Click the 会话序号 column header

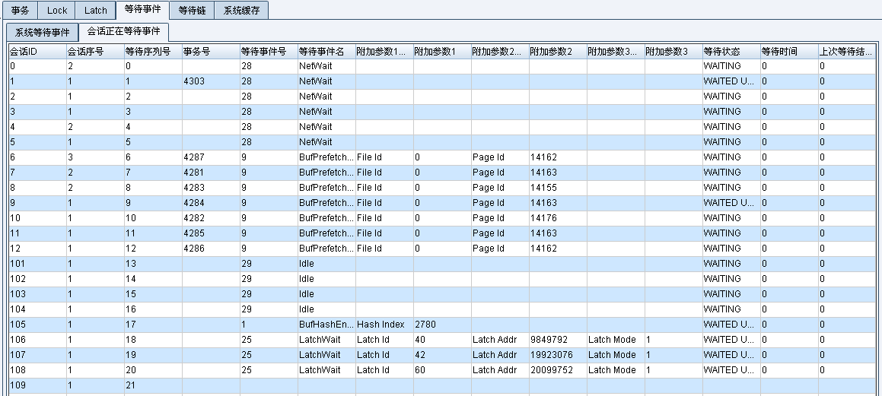coord(94,52)
